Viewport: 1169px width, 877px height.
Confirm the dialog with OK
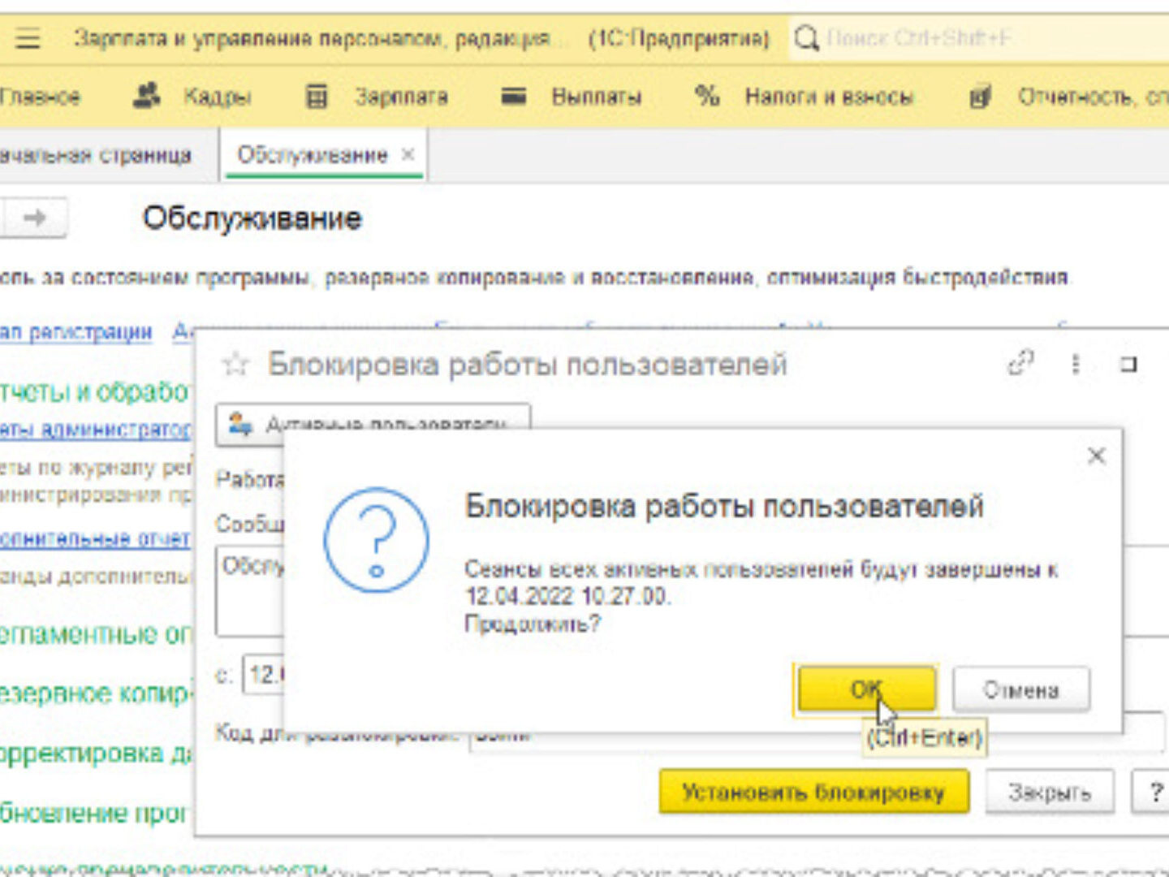pyautogui.click(x=865, y=689)
